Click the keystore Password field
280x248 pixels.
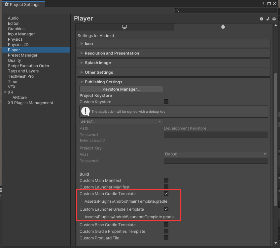pyautogui.click(x=216, y=135)
